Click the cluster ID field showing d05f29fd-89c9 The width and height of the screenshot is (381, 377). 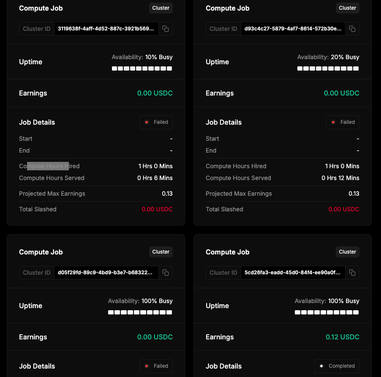pos(106,273)
